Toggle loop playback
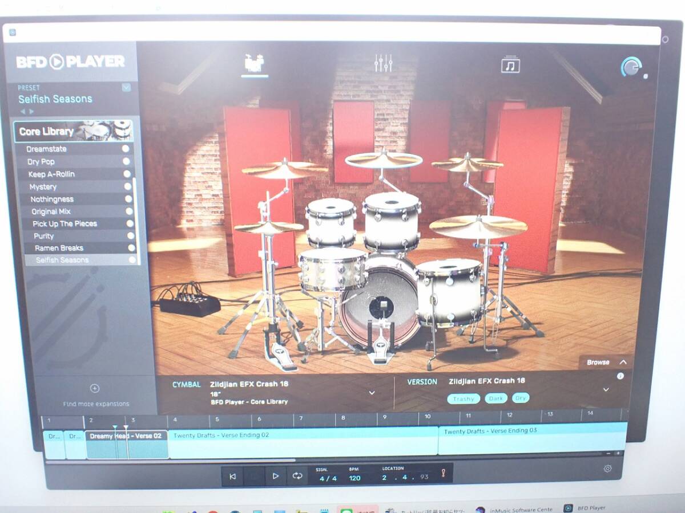 (x=297, y=475)
